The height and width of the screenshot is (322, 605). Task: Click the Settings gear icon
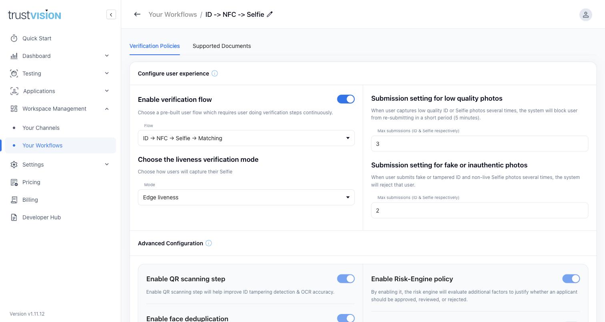pos(14,165)
